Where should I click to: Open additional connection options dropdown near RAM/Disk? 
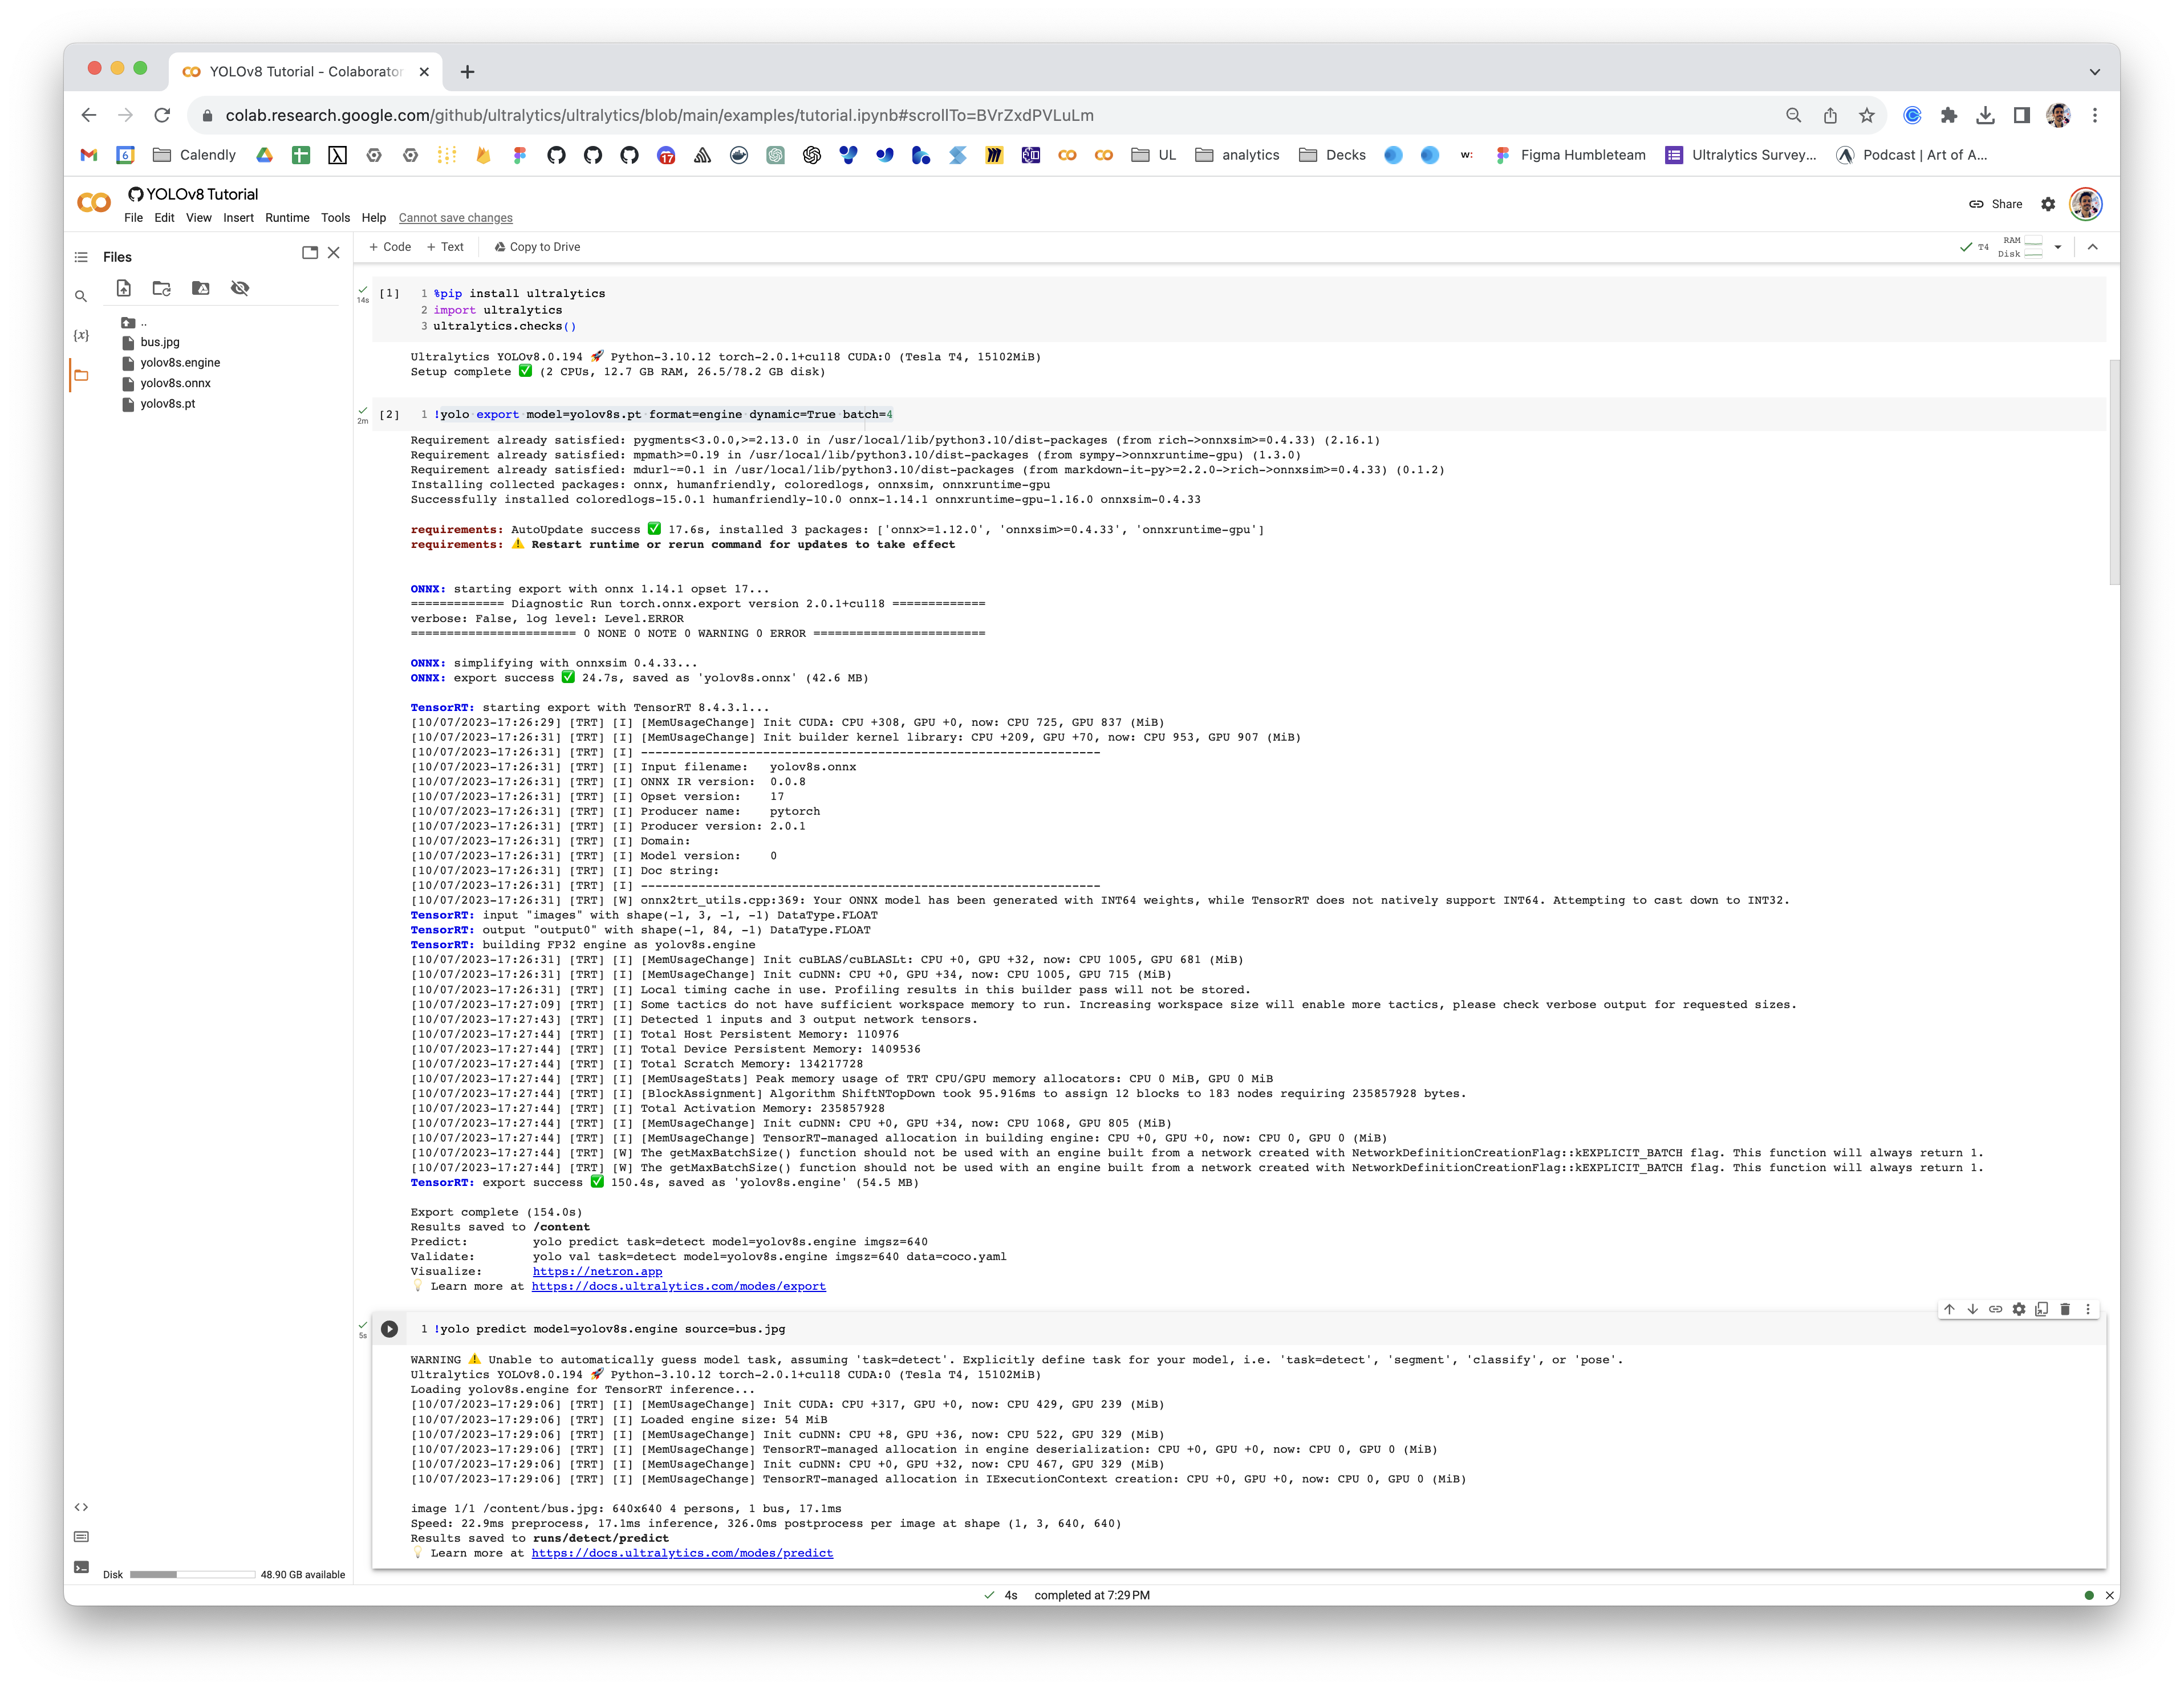(2057, 246)
